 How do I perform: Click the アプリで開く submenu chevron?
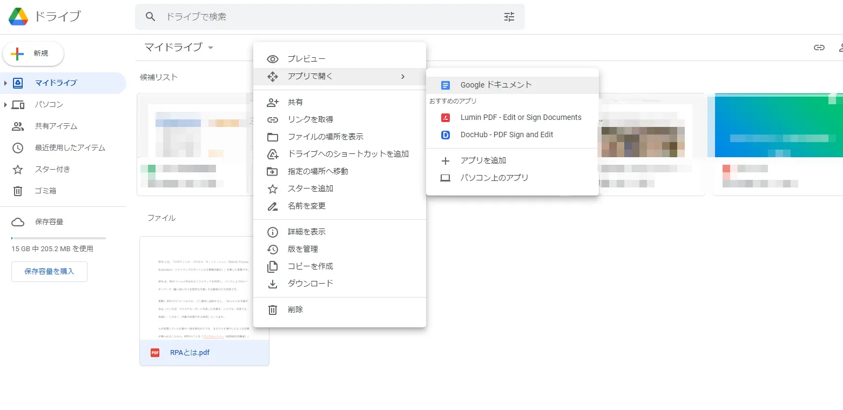click(x=403, y=76)
